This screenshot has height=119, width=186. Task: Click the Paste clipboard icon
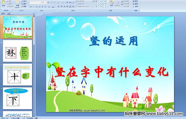3,3
